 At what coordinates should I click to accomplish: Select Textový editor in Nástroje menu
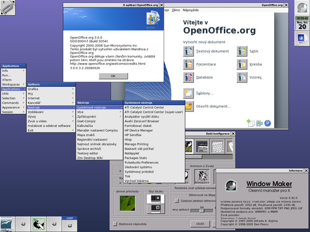click(x=99, y=153)
